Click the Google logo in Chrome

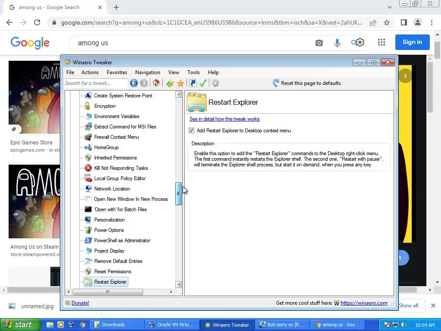click(x=30, y=43)
